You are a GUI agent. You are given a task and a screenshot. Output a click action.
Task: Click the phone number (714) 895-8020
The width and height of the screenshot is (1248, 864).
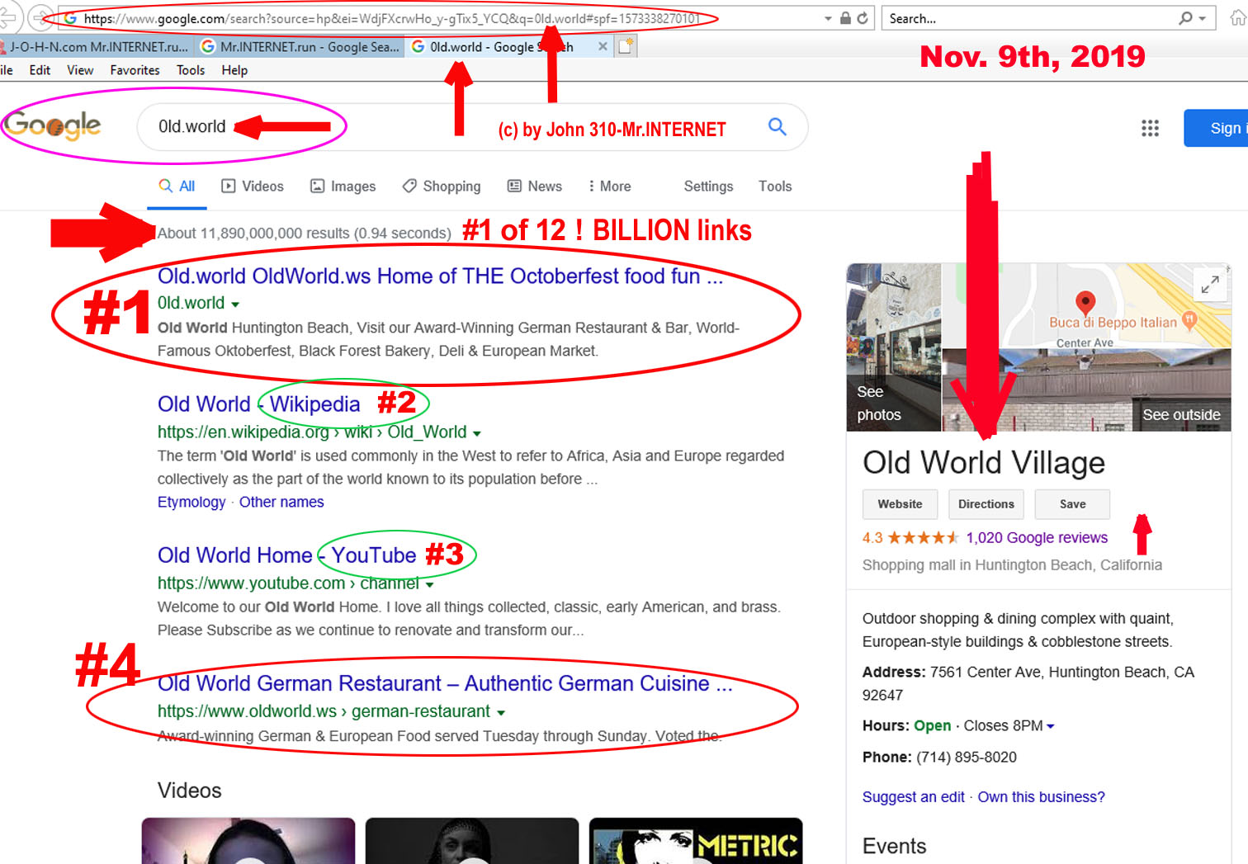click(967, 757)
